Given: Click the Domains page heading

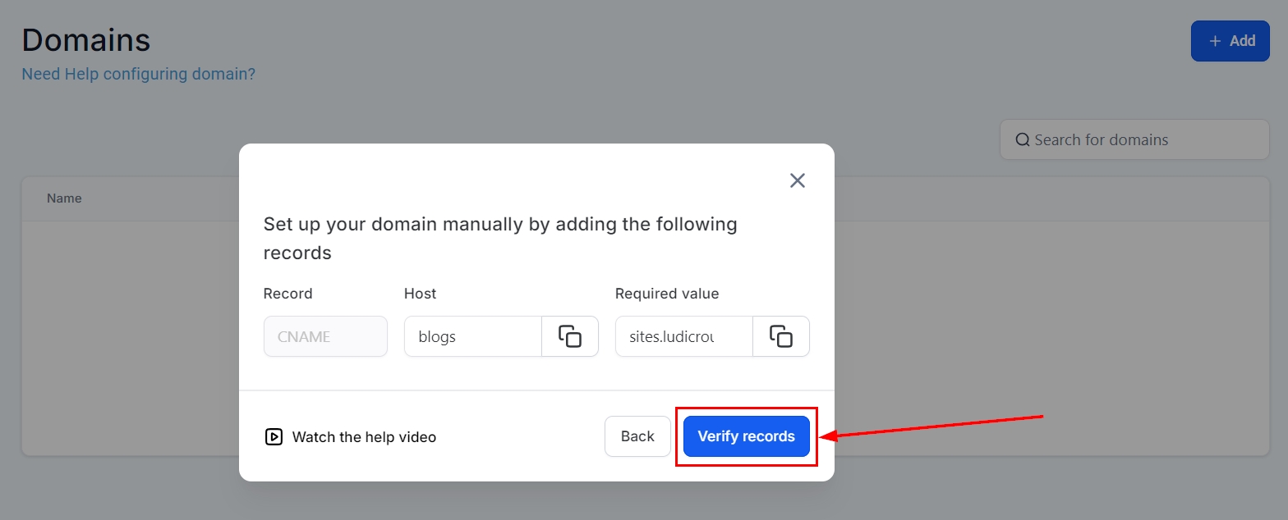Looking at the screenshot, I should tap(86, 39).
